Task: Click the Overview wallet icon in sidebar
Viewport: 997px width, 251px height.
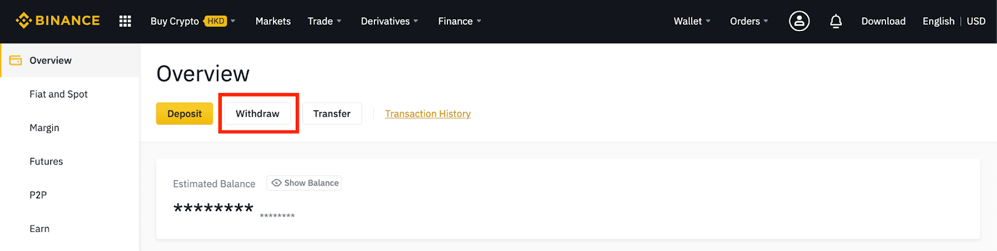Action: (x=16, y=60)
